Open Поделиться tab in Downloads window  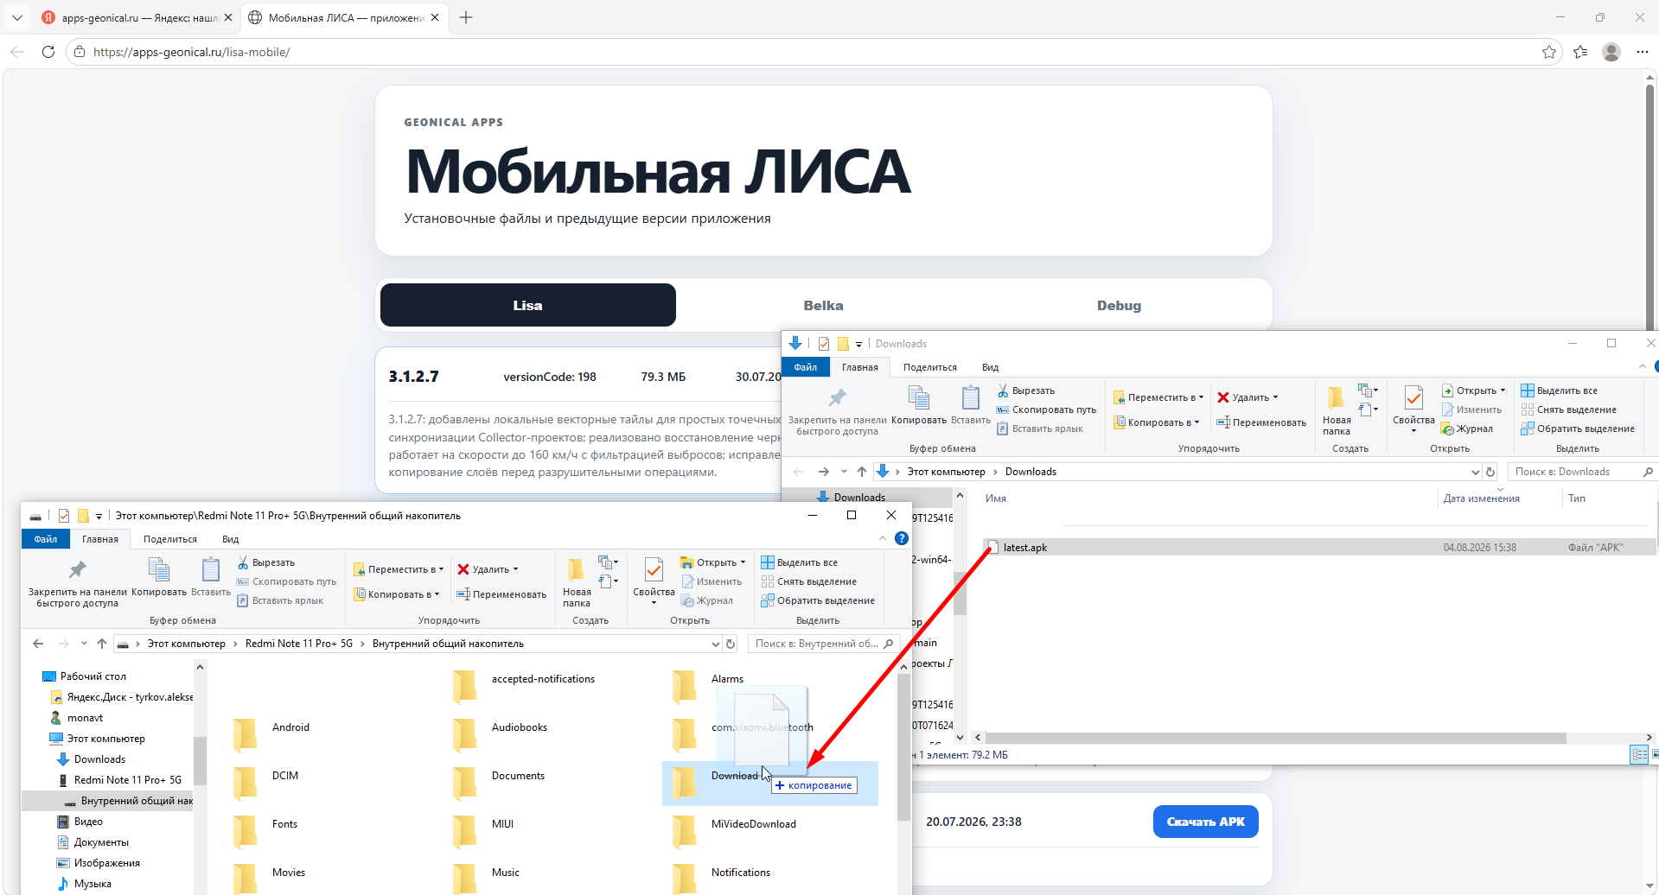coord(930,367)
